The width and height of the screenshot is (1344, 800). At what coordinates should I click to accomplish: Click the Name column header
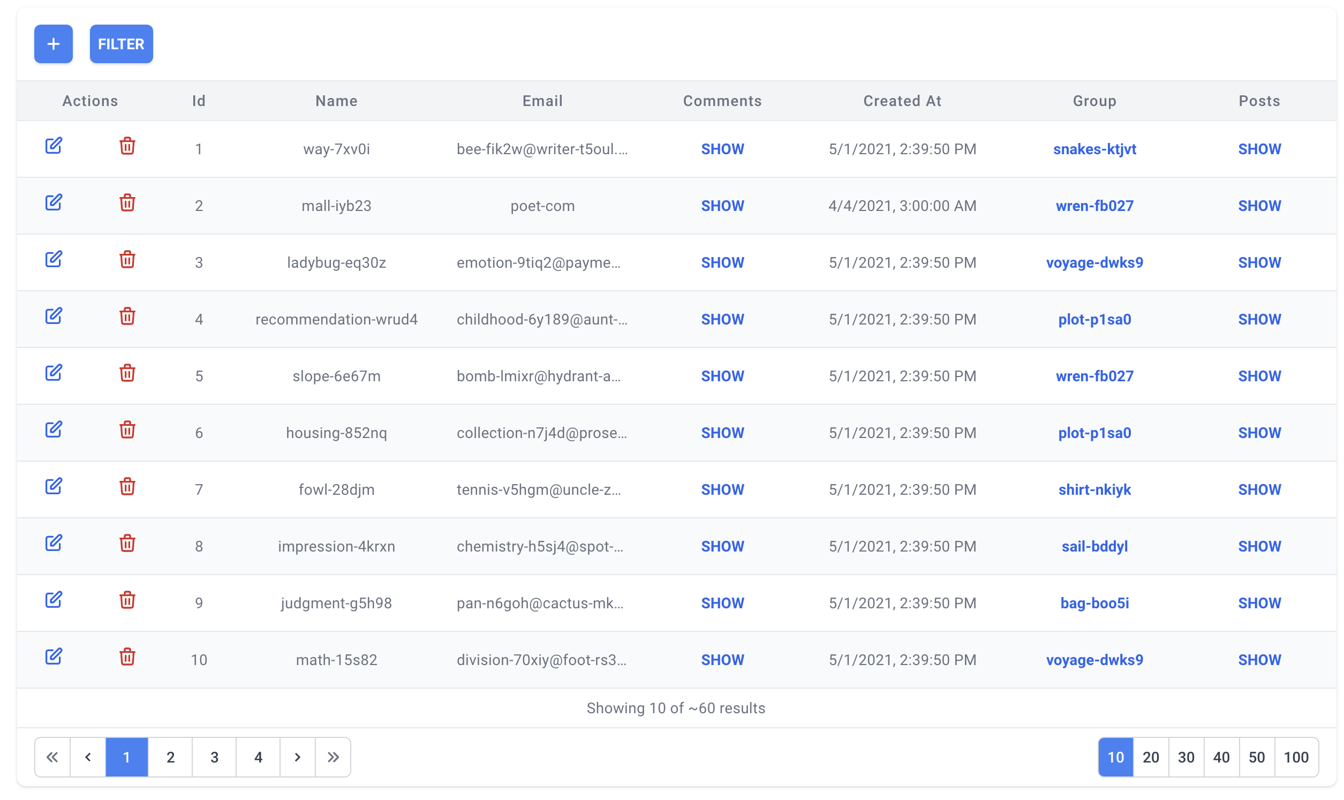pyautogui.click(x=336, y=101)
